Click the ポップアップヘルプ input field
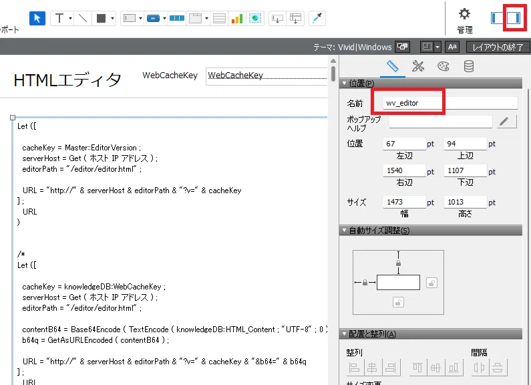The height and width of the screenshot is (385, 531). click(x=440, y=122)
